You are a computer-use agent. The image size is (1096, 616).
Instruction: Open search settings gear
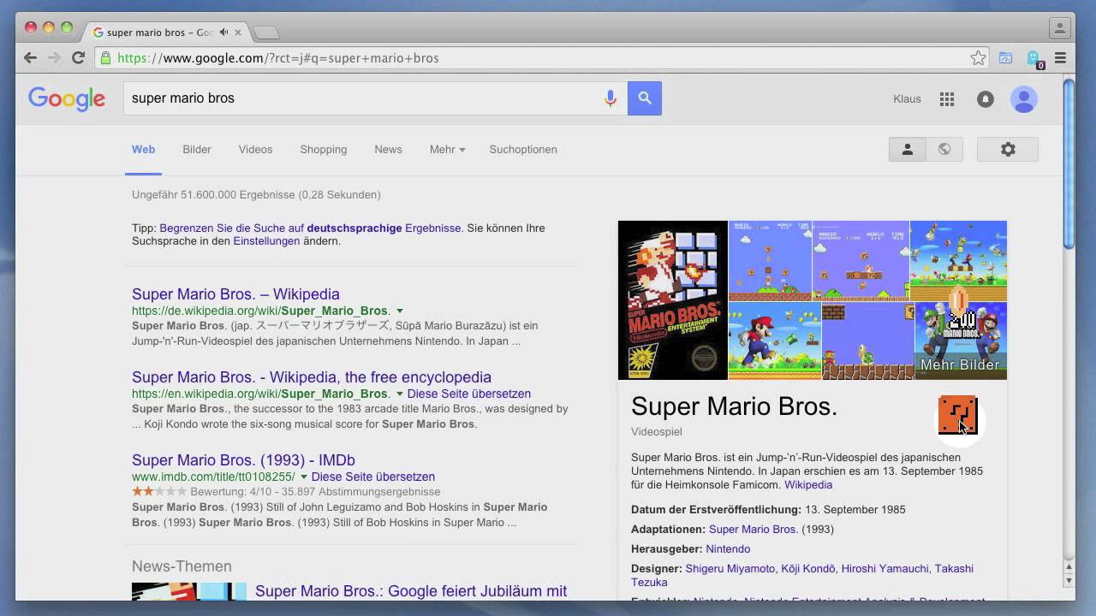coord(1008,149)
